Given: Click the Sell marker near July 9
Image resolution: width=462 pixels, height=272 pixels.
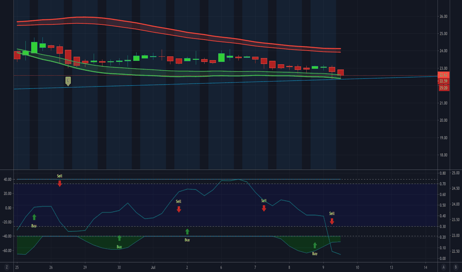Looking at the screenshot, I should click(332, 218).
